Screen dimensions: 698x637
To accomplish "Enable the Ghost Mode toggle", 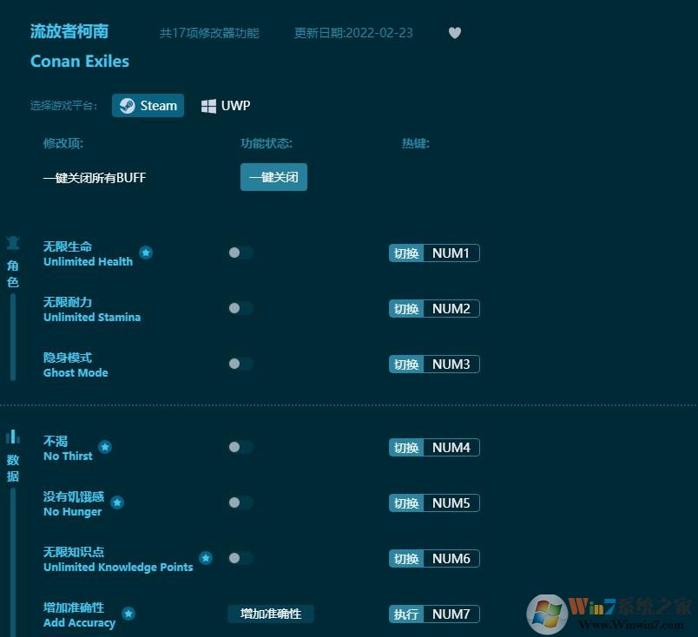I will 240,364.
